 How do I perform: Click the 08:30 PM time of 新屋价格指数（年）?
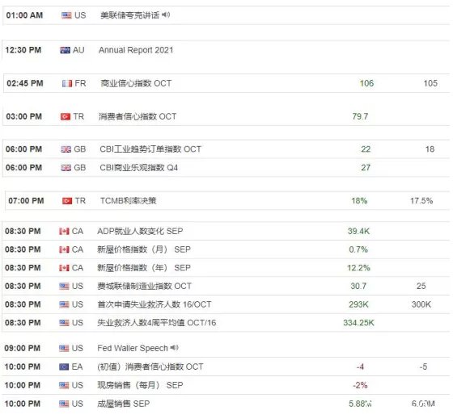(23, 268)
